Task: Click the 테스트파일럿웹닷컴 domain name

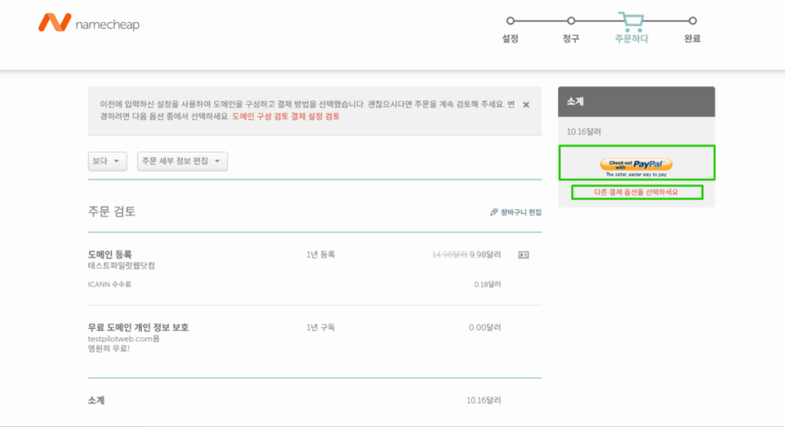Action: [121, 266]
